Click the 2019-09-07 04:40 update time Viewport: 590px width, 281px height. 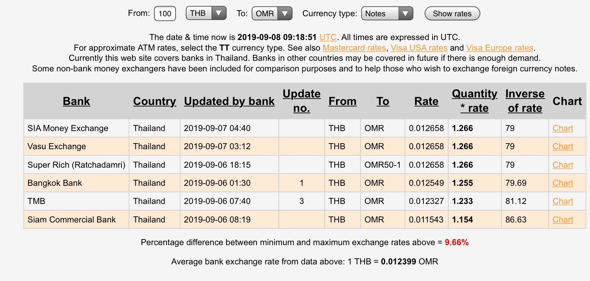pos(217,128)
